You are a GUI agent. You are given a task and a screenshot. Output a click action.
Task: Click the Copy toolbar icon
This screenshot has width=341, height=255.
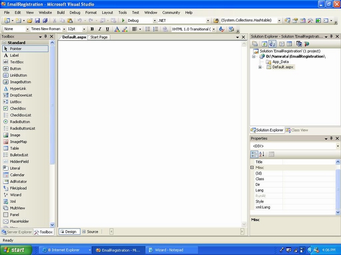click(x=62, y=21)
